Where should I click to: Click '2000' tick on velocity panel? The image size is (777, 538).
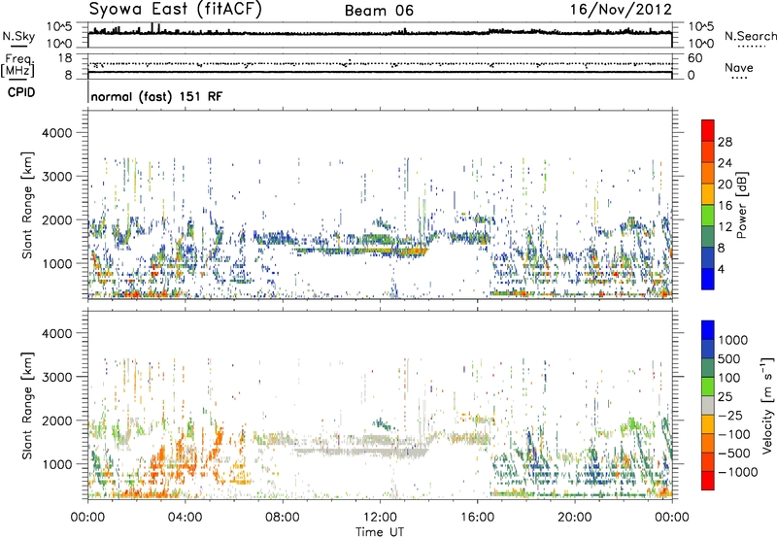tap(56, 420)
